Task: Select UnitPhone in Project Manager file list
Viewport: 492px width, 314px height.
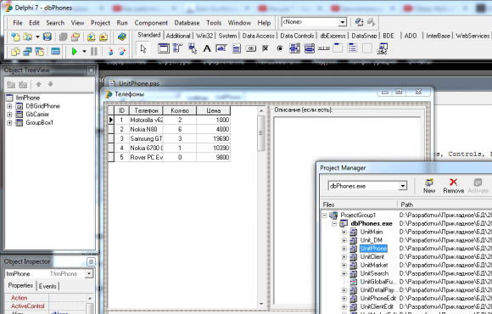Action: (373, 249)
